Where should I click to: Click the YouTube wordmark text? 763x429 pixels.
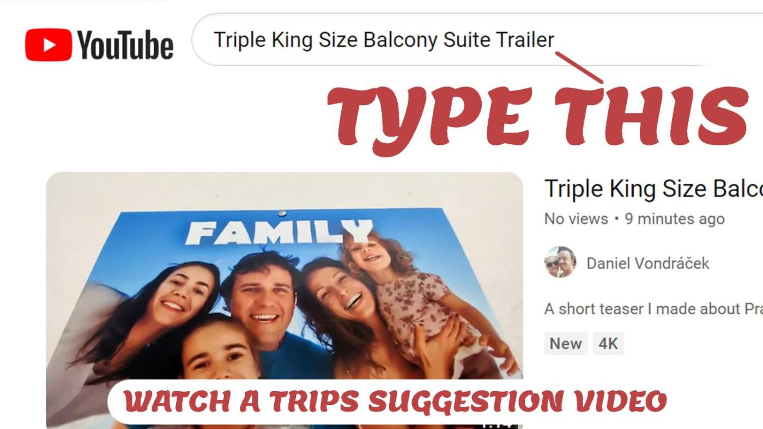click(125, 45)
